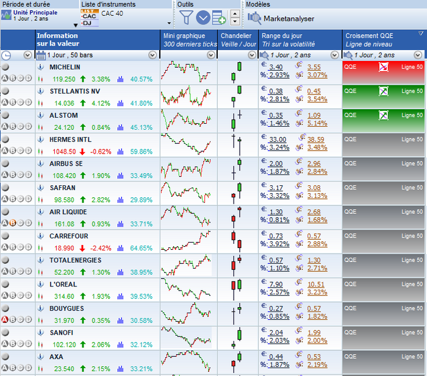Open the Mini graphique column dropdown
This screenshot has height=376, width=427.
(x=211, y=55)
